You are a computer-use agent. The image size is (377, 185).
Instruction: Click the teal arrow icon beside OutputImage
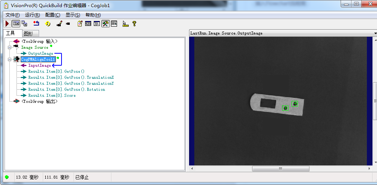(24, 53)
